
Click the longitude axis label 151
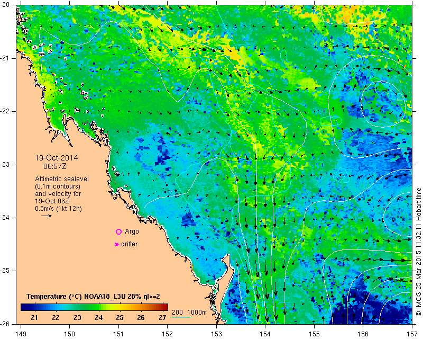click(x=118, y=334)
